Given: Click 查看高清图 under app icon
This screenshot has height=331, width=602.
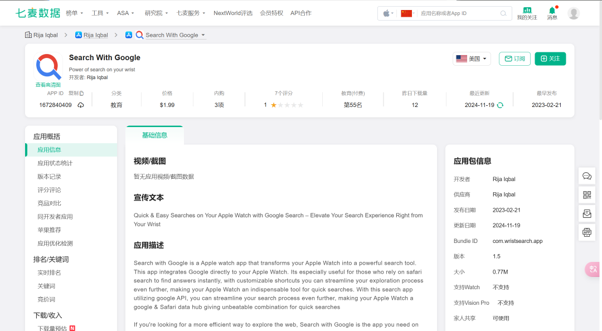Looking at the screenshot, I should click(x=48, y=85).
